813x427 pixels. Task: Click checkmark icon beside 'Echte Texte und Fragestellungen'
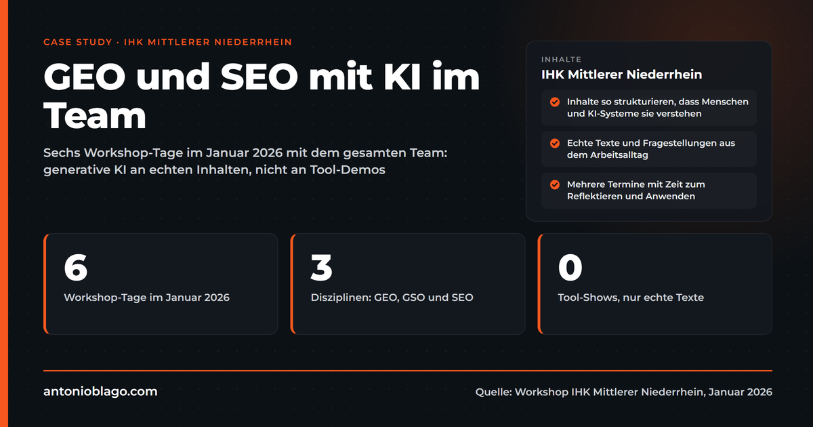554,143
